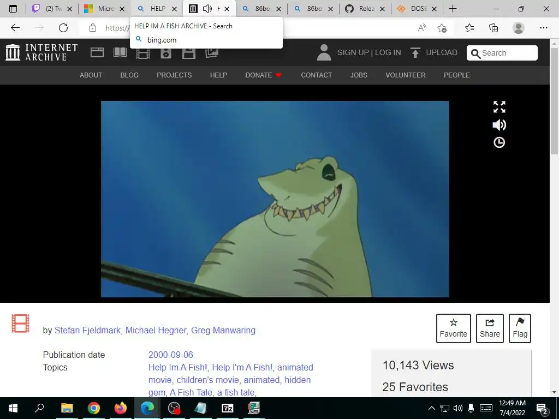559x419 pixels.
Task: Click the lock site info icon
Action: tap(93, 27)
